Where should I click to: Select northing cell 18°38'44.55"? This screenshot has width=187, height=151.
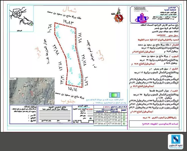point(100,120)
